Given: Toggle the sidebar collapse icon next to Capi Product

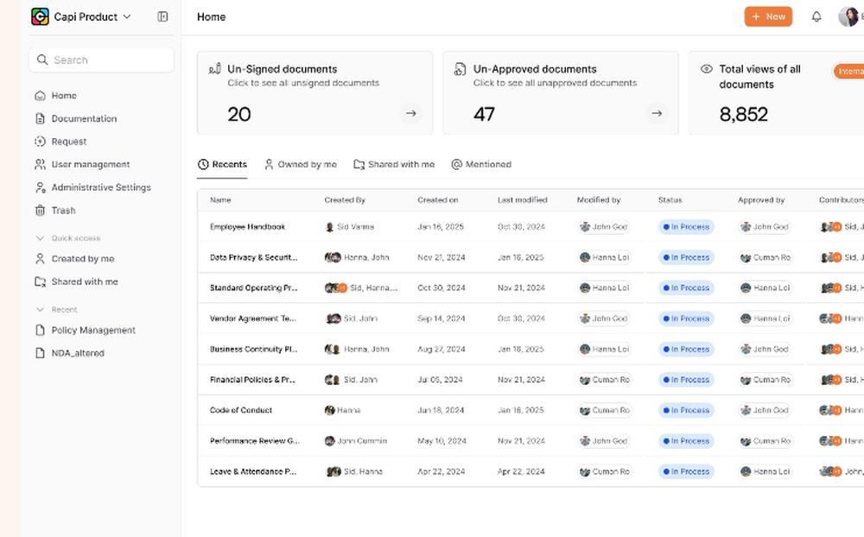Looking at the screenshot, I should [162, 16].
